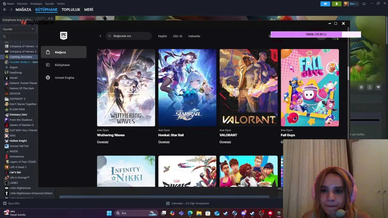Open the Steam menu
The width and height of the screenshot is (388, 218).
[9, 4]
